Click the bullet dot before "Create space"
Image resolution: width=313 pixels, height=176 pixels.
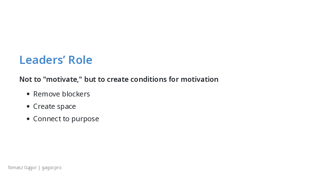click(28, 107)
